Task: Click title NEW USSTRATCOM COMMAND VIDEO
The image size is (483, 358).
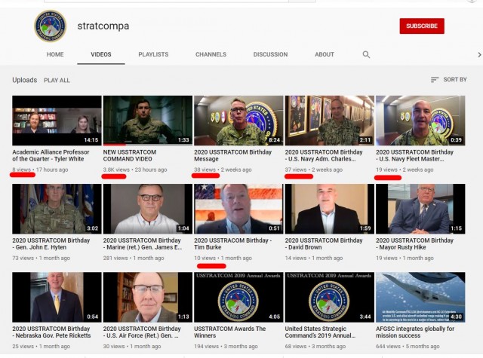Action: click(x=130, y=155)
